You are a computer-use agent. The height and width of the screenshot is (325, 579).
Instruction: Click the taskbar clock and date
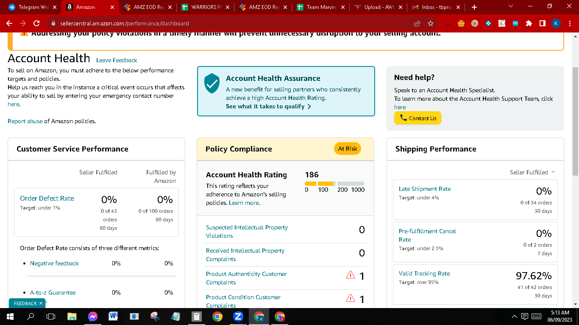click(x=560, y=316)
